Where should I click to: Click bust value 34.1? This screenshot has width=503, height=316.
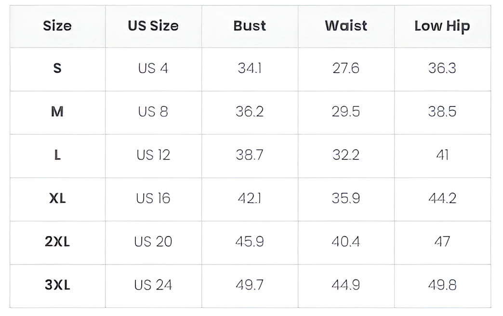250,68
